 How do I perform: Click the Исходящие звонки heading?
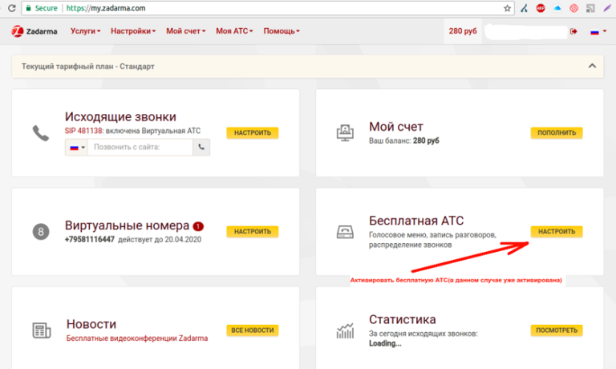click(x=120, y=116)
